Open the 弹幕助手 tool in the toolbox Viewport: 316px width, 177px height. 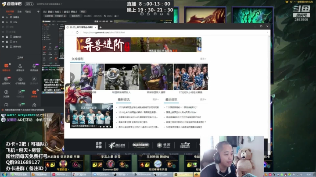click(6, 67)
